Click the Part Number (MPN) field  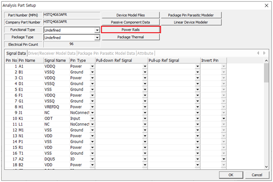(x=71, y=15)
